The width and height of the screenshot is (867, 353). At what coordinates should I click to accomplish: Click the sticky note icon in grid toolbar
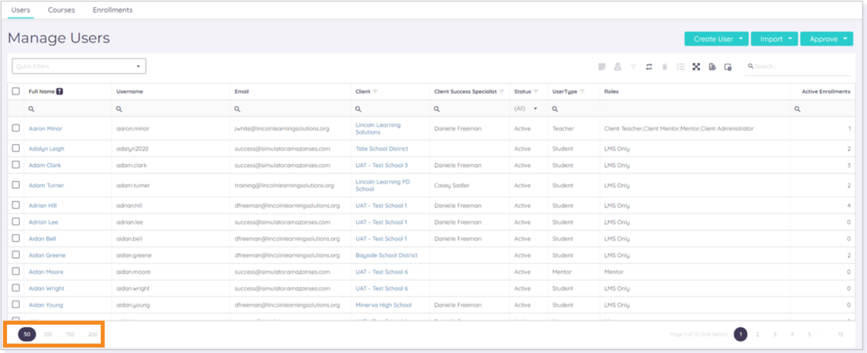click(x=602, y=67)
